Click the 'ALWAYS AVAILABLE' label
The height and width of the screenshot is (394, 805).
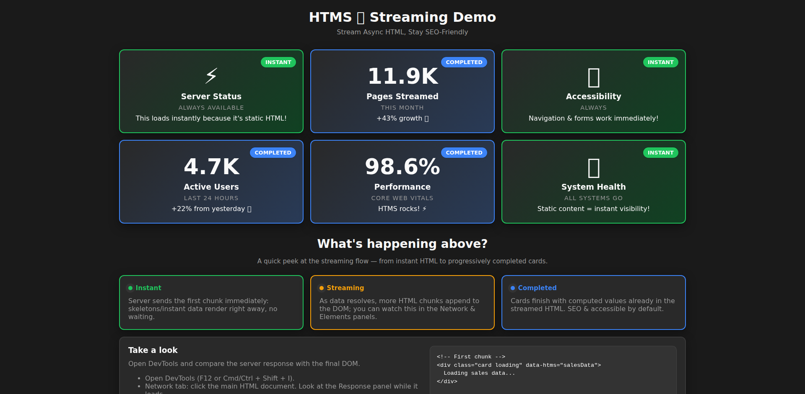click(x=211, y=108)
